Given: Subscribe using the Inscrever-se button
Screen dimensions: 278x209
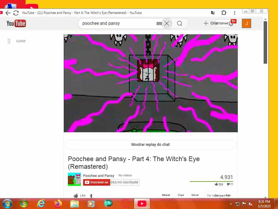Looking at the screenshot, I should coord(97,182).
